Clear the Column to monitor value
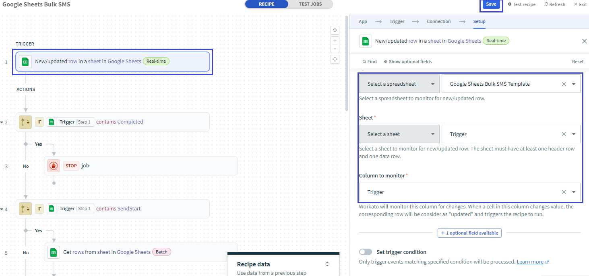This screenshot has width=589, height=276. click(x=564, y=192)
